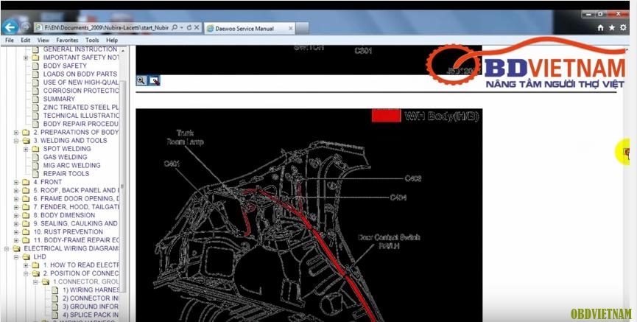Click the tree panel vertical scrollbar thumb
This screenshot has height=322, width=637.
(x=124, y=185)
